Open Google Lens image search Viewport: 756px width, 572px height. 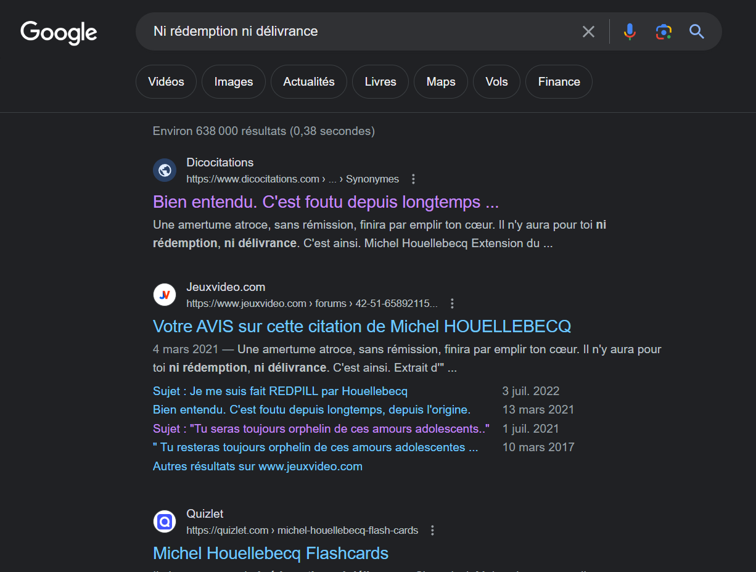click(664, 31)
